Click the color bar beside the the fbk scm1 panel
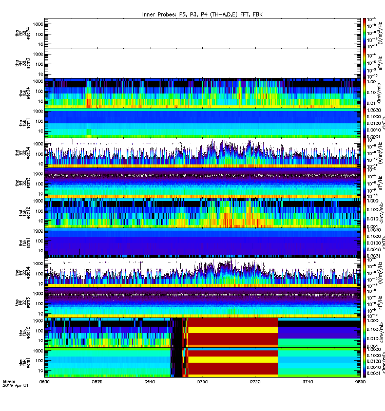The width and height of the screenshot is (385, 411). click(364, 363)
